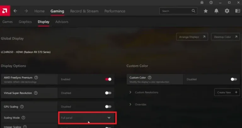Open the Home tab
The width and height of the screenshot is (242, 128).
(x=39, y=11)
